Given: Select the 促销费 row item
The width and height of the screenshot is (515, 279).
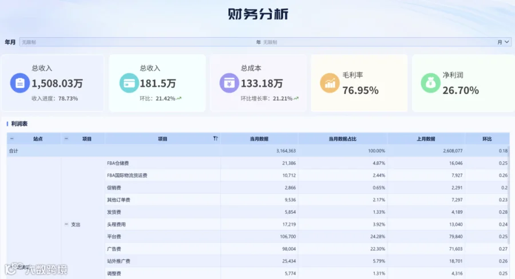Looking at the screenshot, I should point(114,188).
